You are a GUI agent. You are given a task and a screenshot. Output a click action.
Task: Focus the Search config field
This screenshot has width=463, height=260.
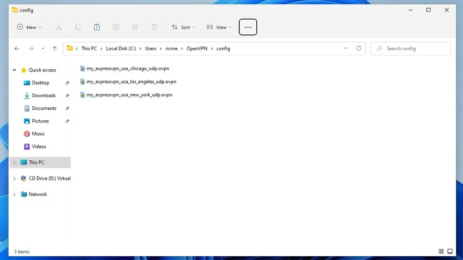click(x=411, y=48)
